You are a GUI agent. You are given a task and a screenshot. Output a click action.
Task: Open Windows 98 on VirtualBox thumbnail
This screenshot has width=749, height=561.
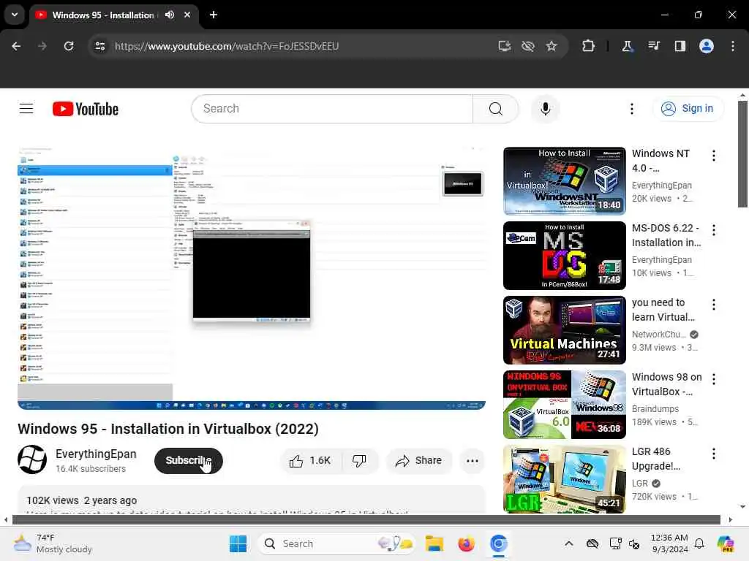click(565, 405)
